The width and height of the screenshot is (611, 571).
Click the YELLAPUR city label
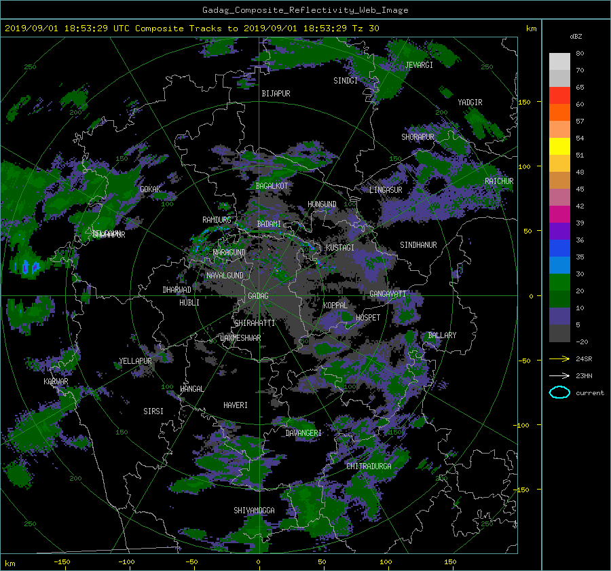pos(135,361)
